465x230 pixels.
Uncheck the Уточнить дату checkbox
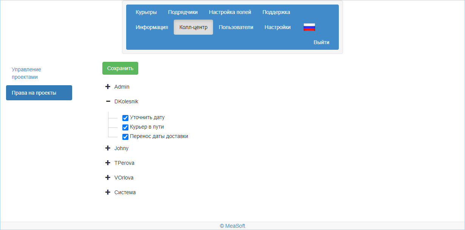pos(125,118)
